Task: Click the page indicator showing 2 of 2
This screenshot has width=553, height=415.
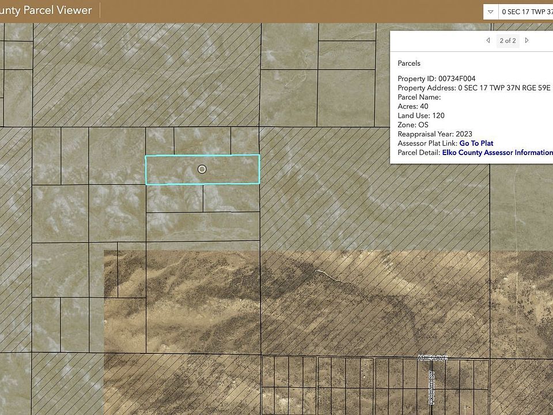Action: pyautogui.click(x=507, y=40)
